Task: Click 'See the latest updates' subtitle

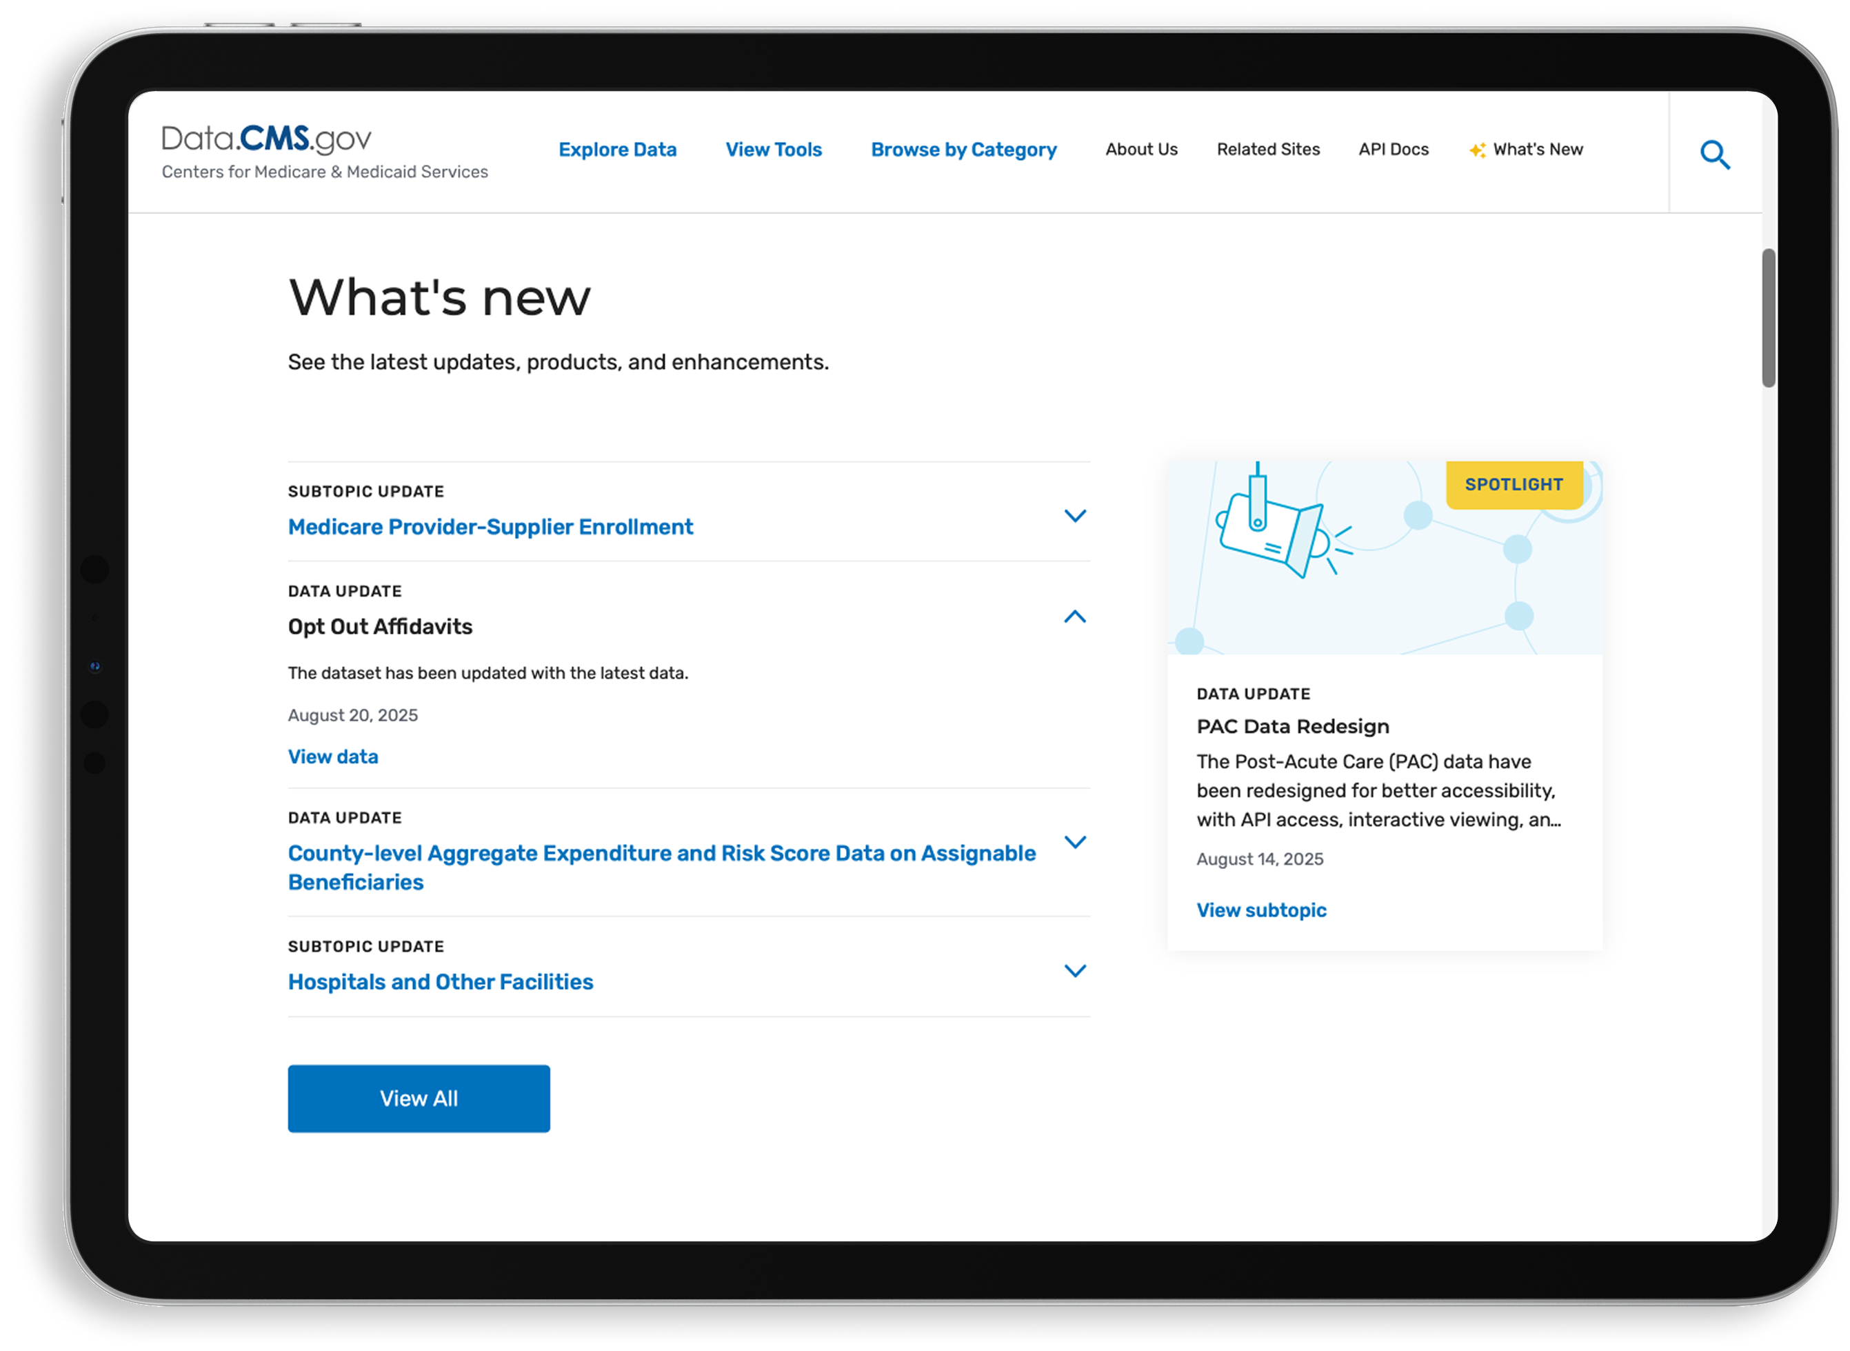Action: (x=558, y=361)
